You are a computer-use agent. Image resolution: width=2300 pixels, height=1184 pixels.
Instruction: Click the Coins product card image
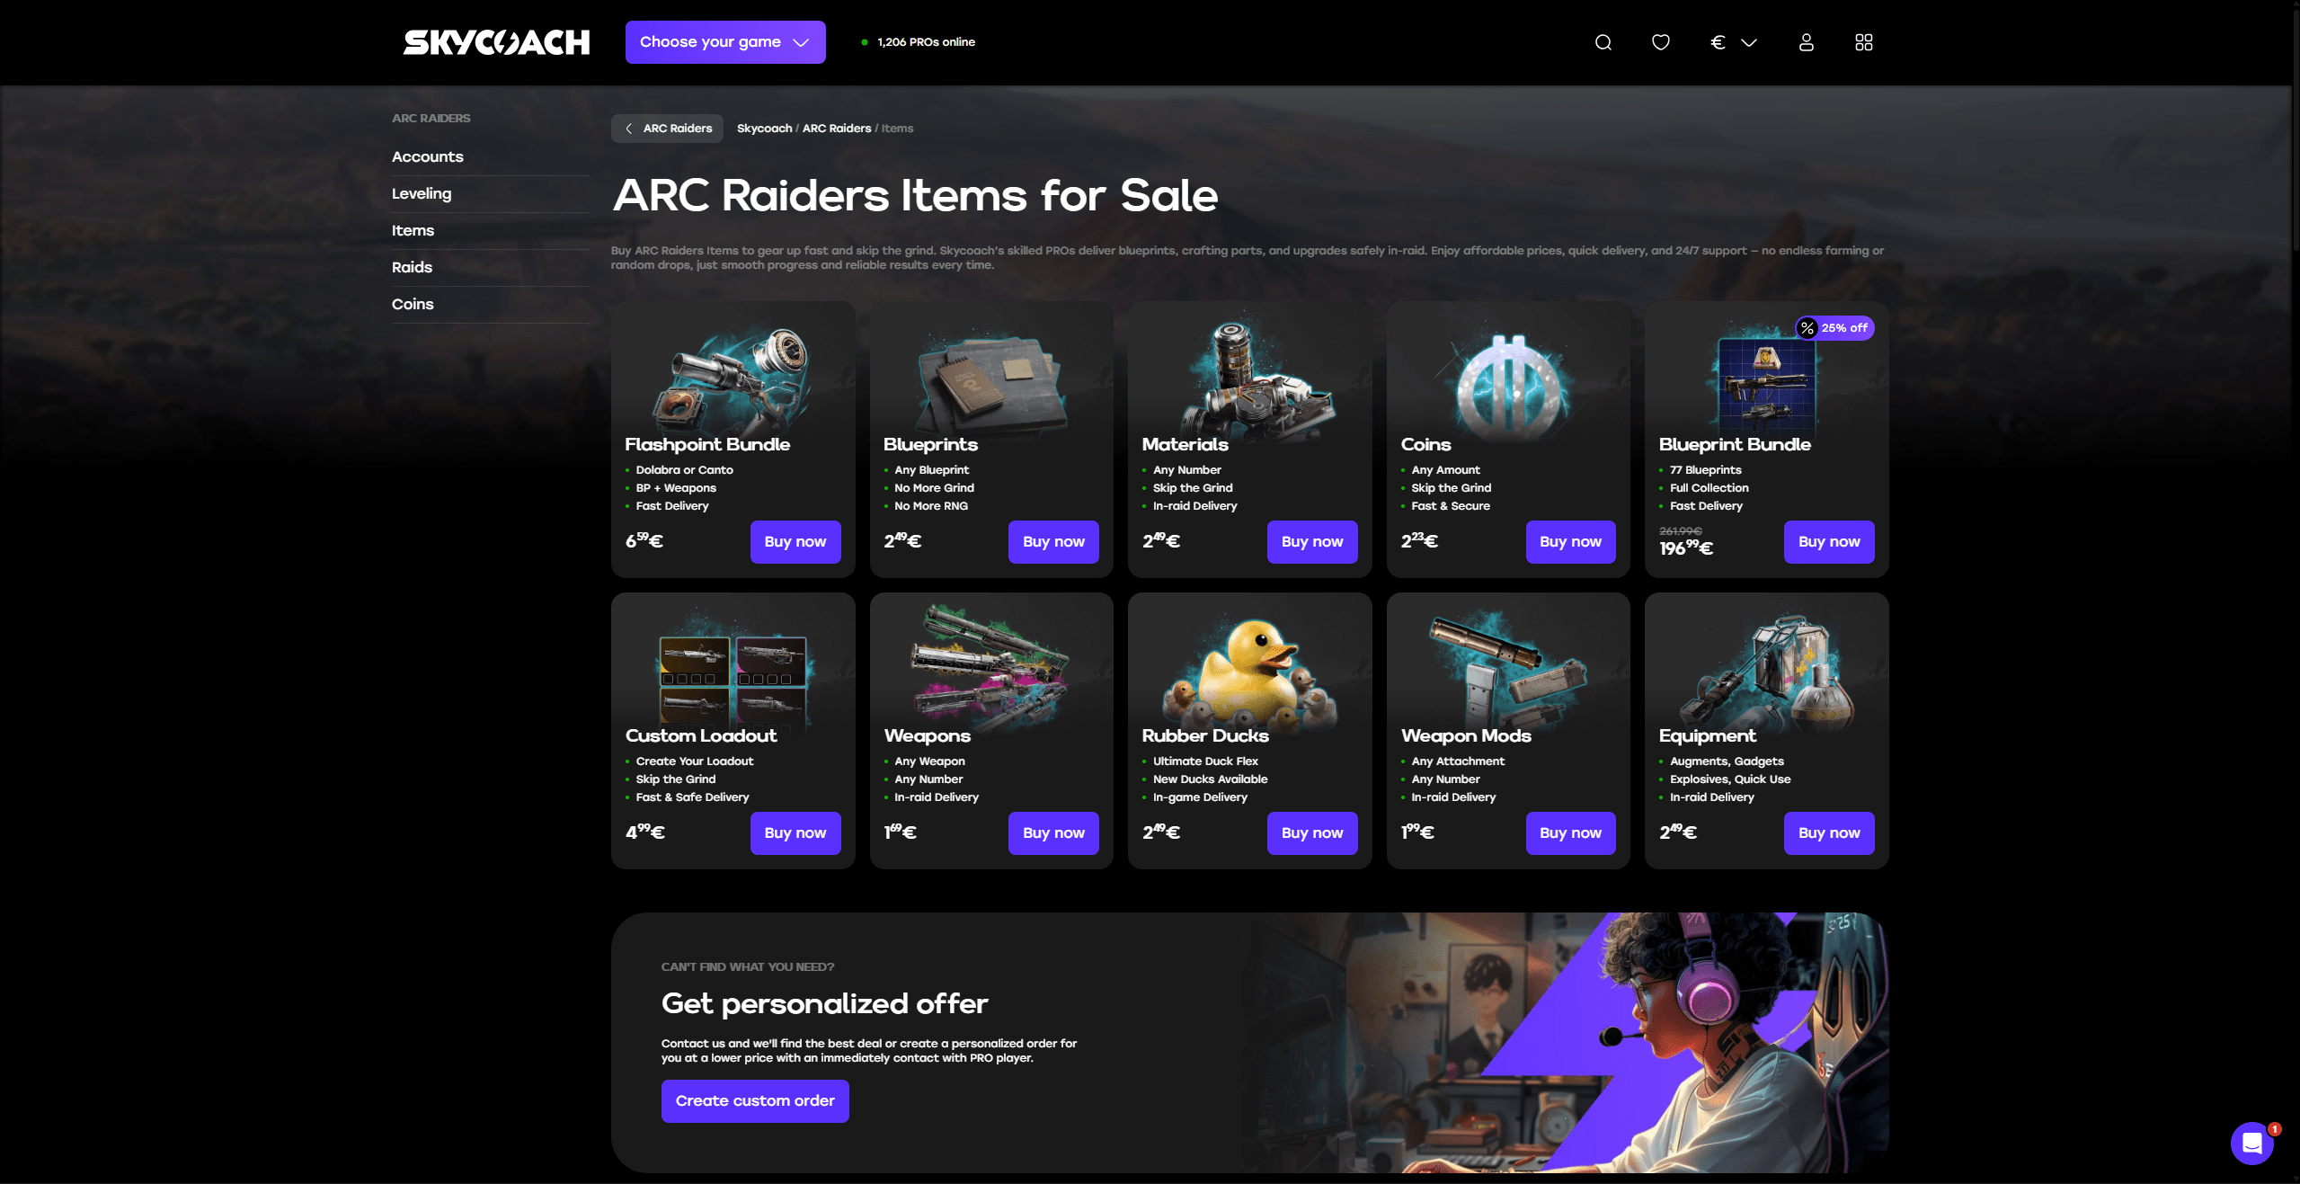1508,382
